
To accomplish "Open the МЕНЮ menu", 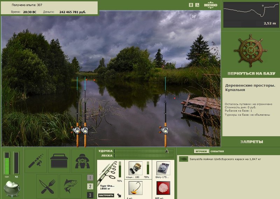I will [211, 5].
